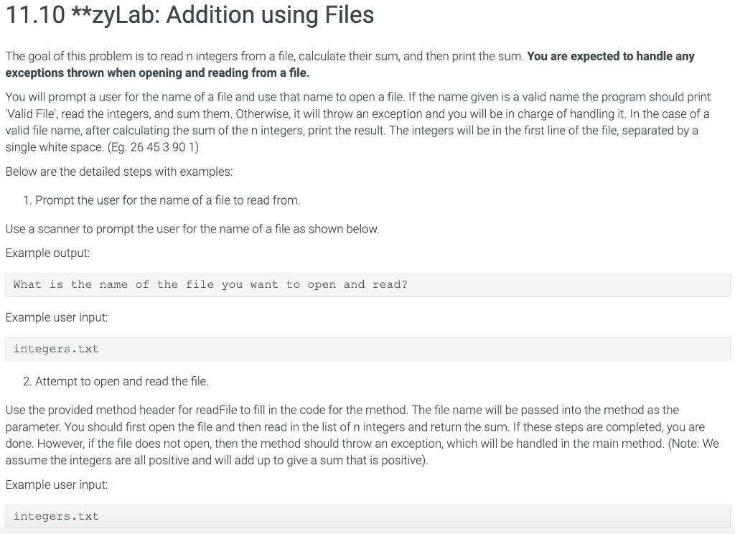Click step 1 'Prompt the user for the name'
This screenshot has height=534, width=735.
click(161, 201)
